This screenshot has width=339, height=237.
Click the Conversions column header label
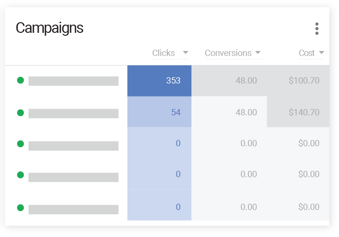pyautogui.click(x=228, y=53)
